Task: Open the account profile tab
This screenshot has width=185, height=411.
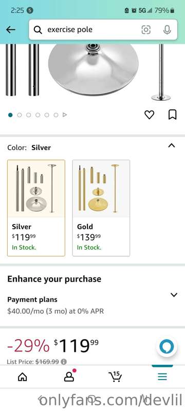Action: (69, 376)
